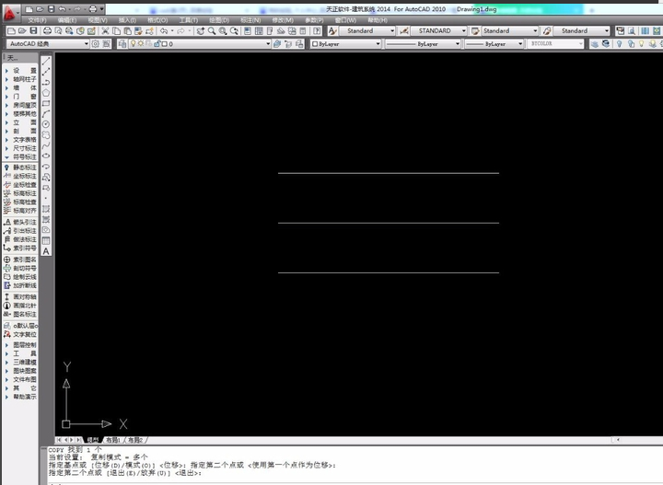The width and height of the screenshot is (663, 485).
Task: Click the Save icon in standard toolbar
Action: pyautogui.click(x=33, y=31)
